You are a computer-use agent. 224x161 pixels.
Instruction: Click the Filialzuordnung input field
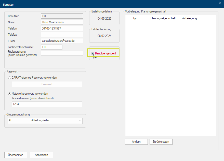coord(62,53)
